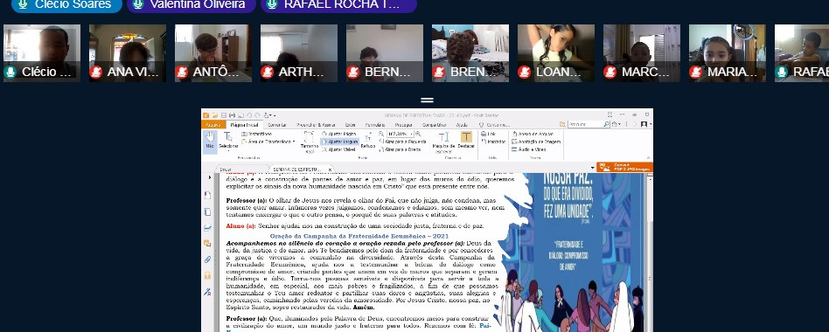
Task: Click the Instantâneo snapshot tool
Action: 257,134
